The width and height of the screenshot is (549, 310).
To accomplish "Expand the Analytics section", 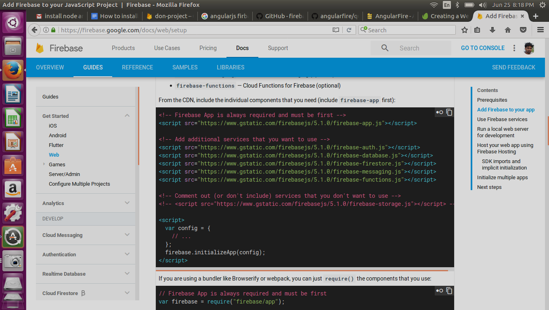I will (x=127, y=203).
